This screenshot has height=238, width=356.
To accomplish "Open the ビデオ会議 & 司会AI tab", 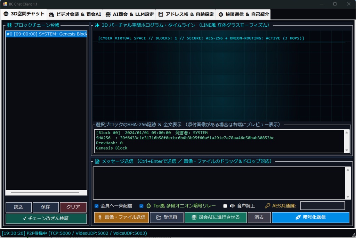I will [x=75, y=14].
